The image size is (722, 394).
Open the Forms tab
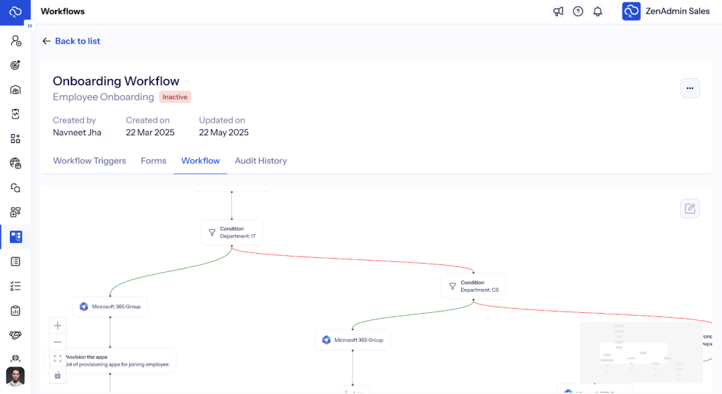(154, 161)
